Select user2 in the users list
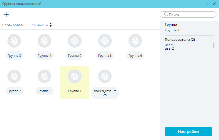 click(x=169, y=48)
